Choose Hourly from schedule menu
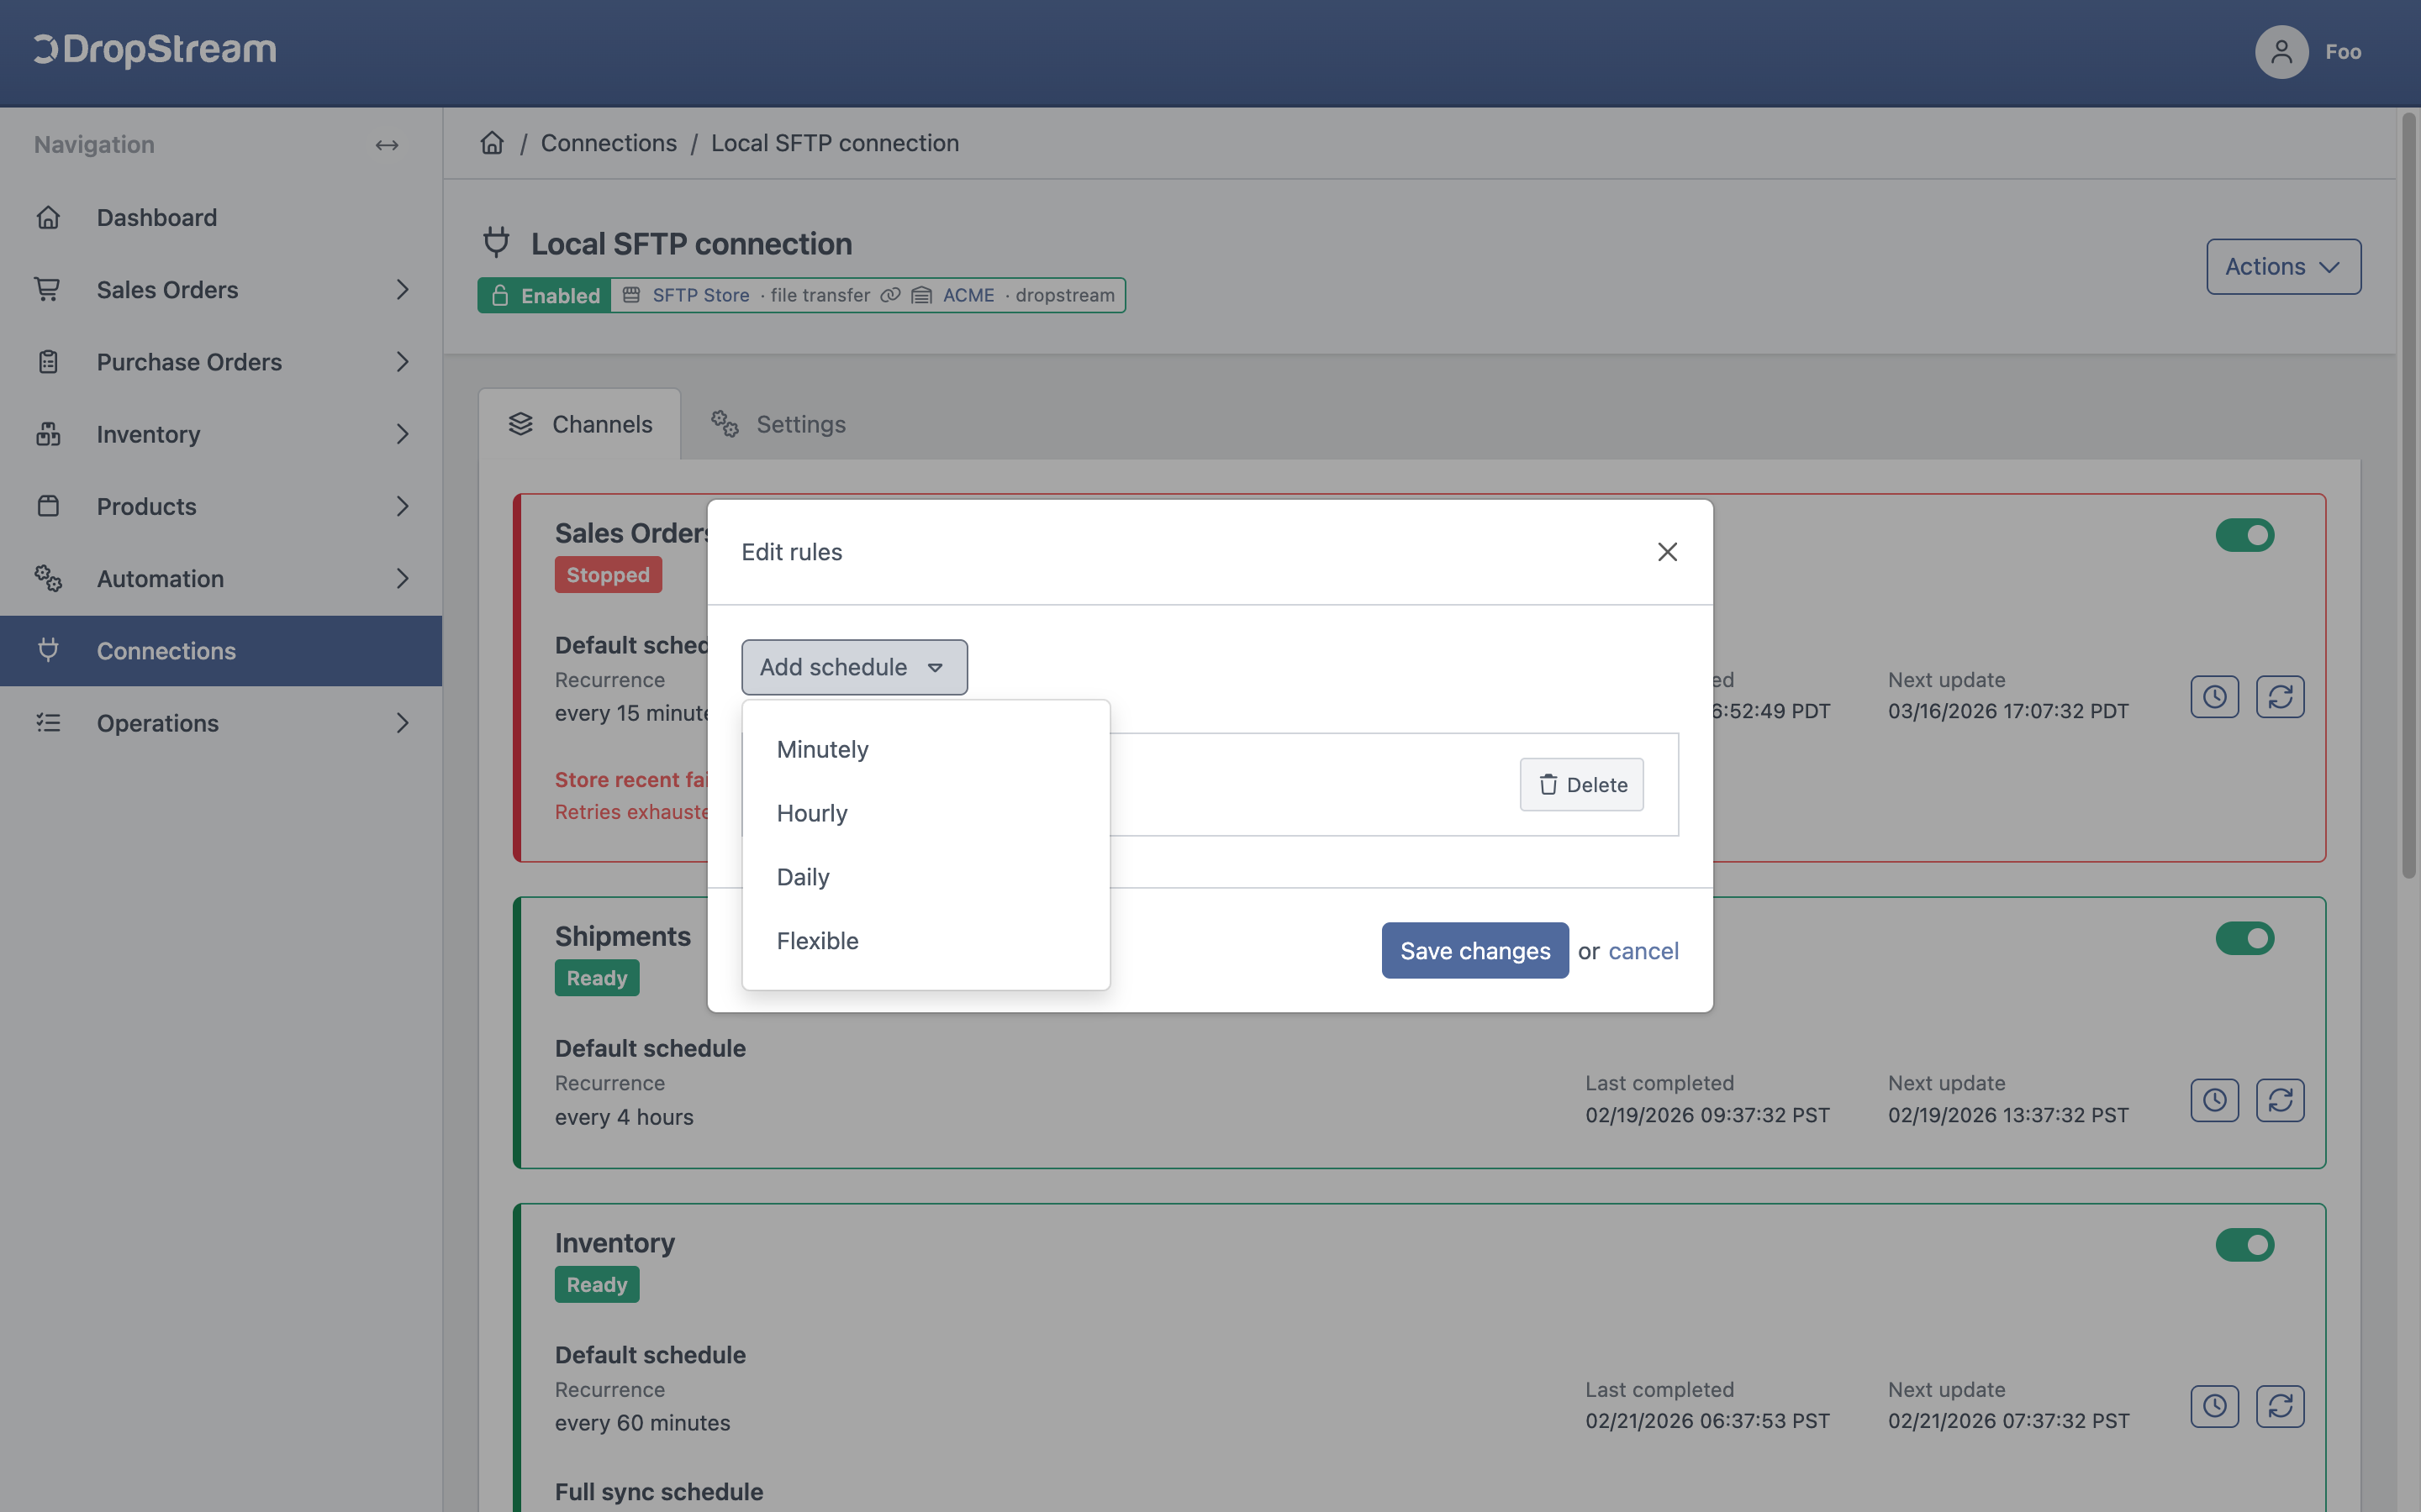Viewport: 2421px width, 1512px height. (926, 813)
